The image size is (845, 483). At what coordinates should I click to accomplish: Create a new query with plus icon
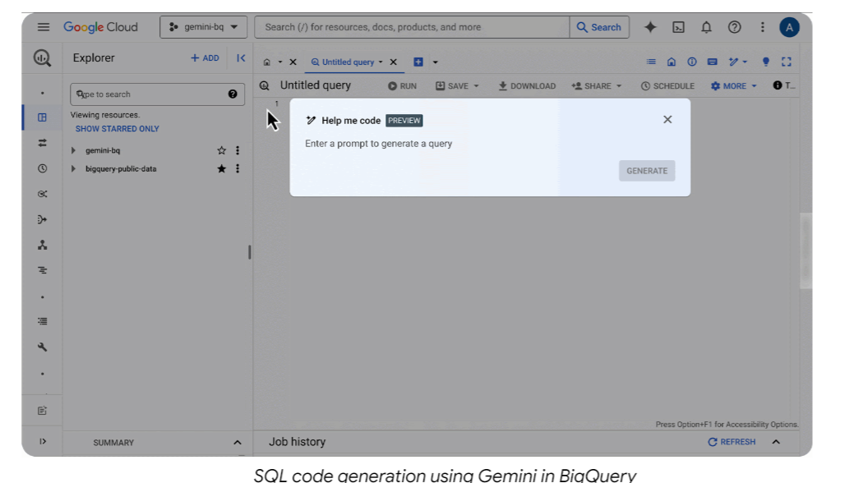tap(418, 62)
